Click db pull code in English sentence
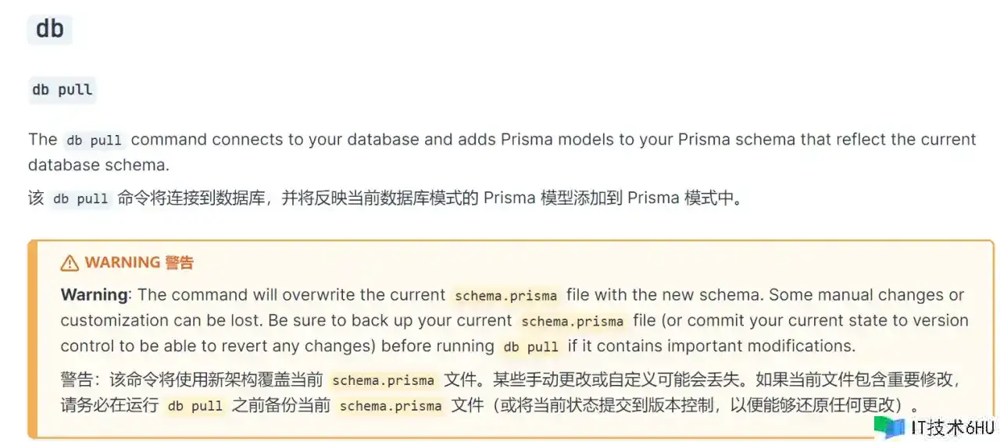Screen dimensions: 1000x442 pos(94,141)
